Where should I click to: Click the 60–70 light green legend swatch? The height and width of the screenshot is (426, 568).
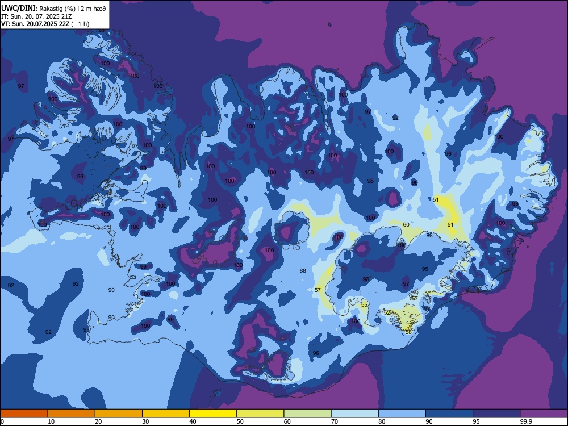click(x=307, y=414)
